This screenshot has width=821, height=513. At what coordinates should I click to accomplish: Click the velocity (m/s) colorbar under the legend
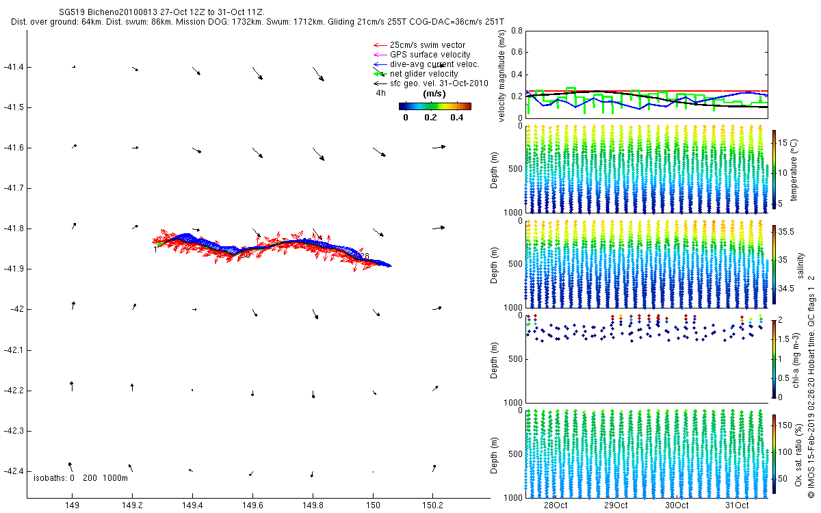coord(434,106)
